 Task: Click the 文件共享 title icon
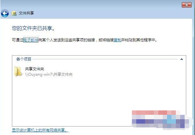point(14,13)
